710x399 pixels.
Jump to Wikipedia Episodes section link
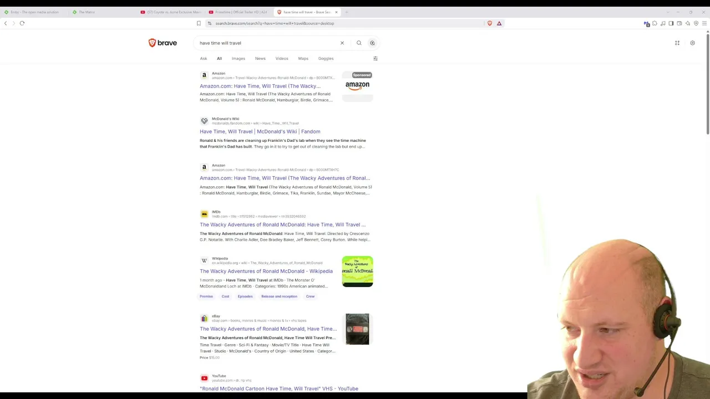tap(245, 296)
